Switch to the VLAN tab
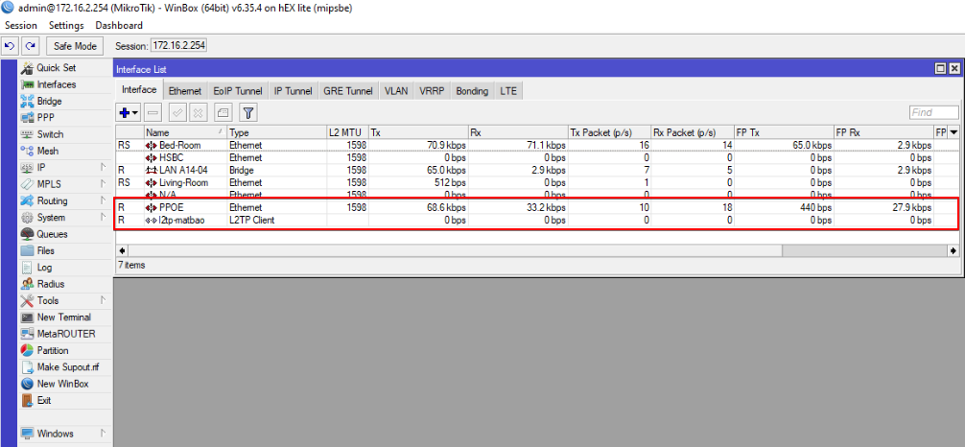The height and width of the screenshot is (447, 965). 396,91
